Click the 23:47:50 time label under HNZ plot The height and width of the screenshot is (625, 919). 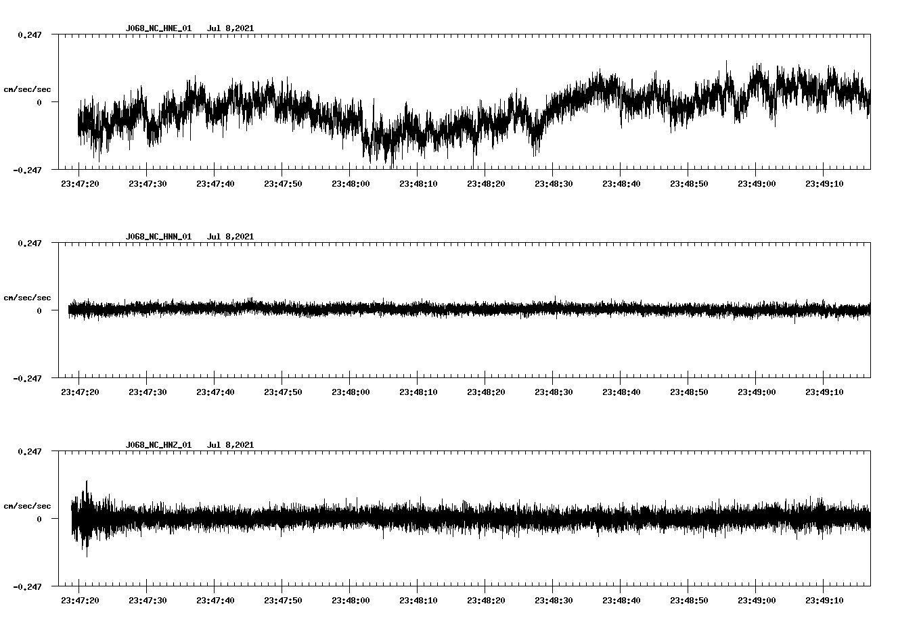coord(283,600)
